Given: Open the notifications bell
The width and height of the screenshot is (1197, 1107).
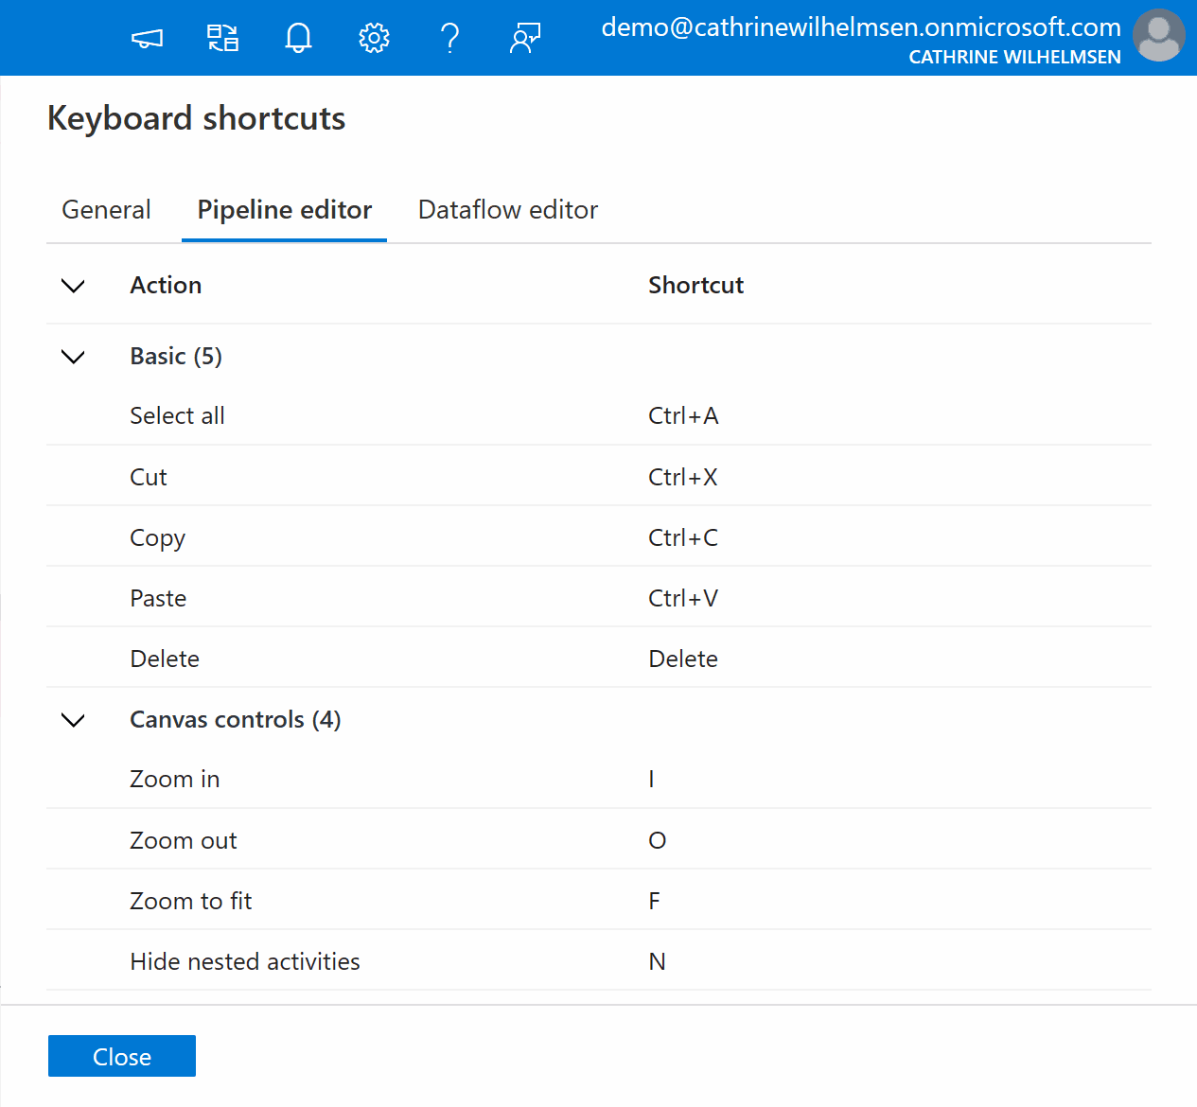Looking at the screenshot, I should pyautogui.click(x=298, y=39).
